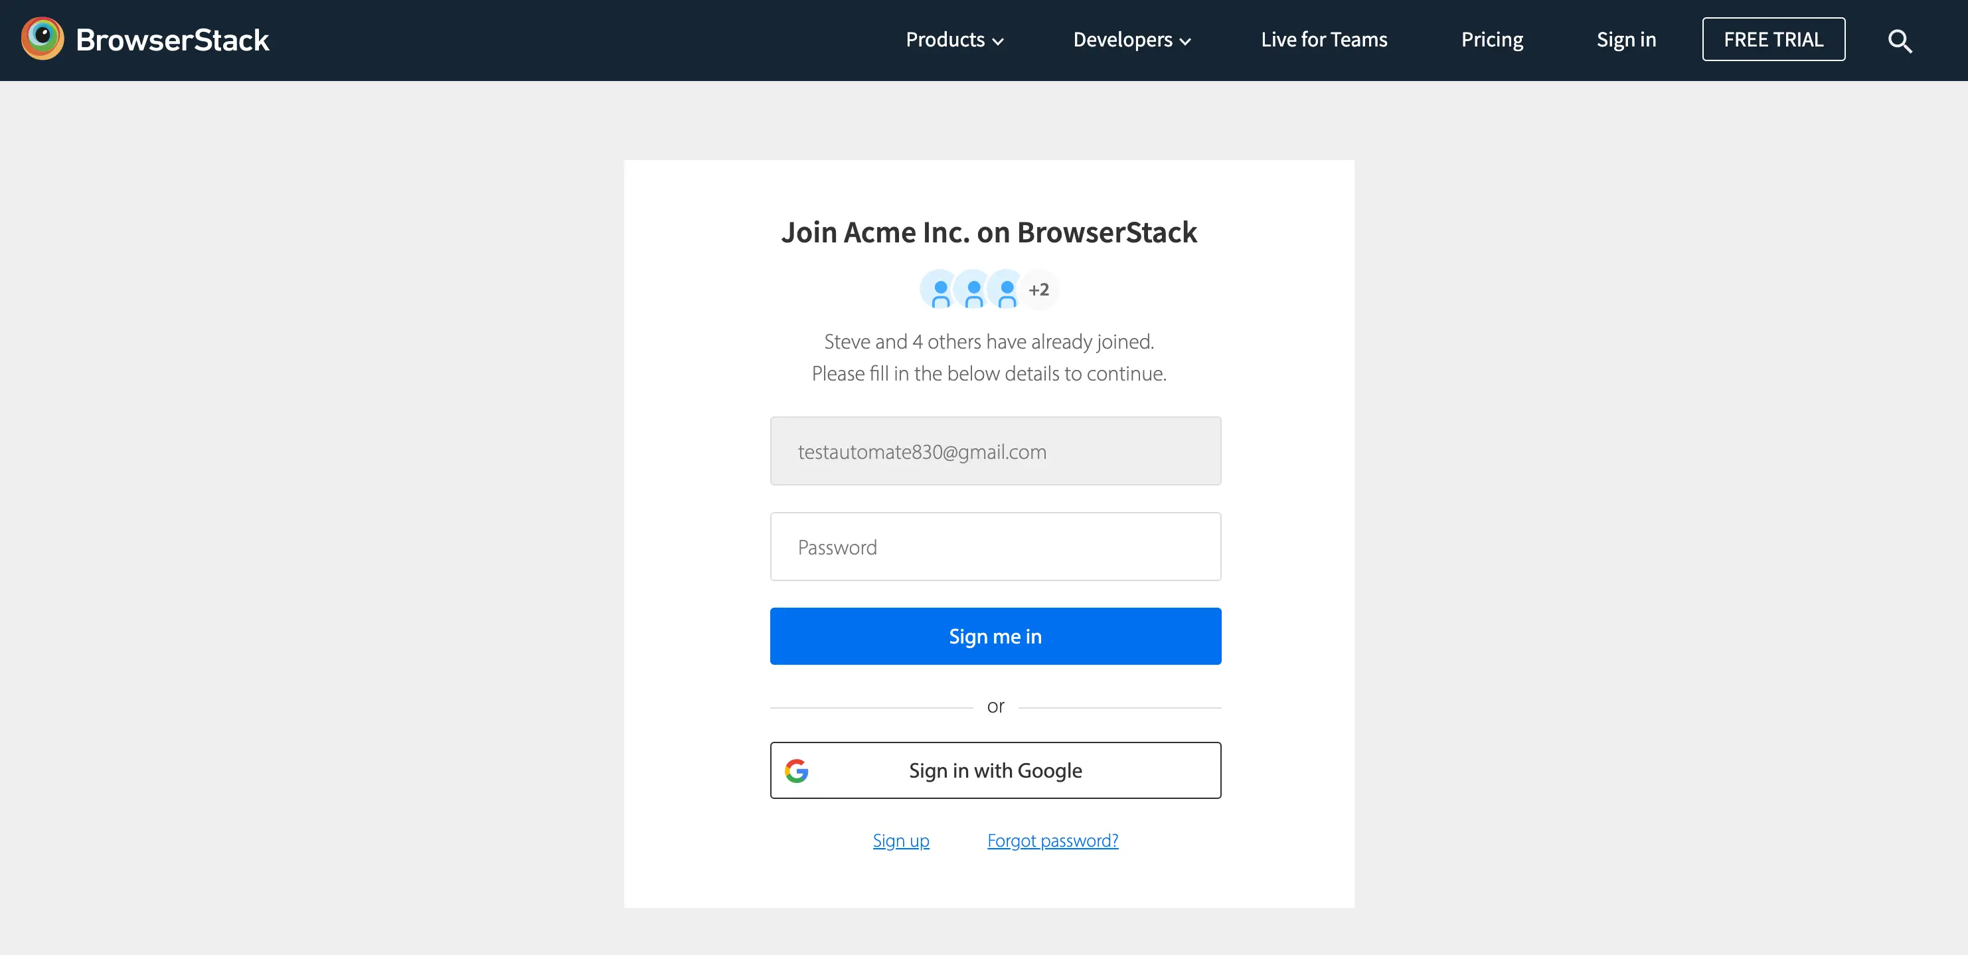Image resolution: width=1968 pixels, height=955 pixels.
Task: Click the BrowserStack eye logo icon
Action: click(x=42, y=39)
